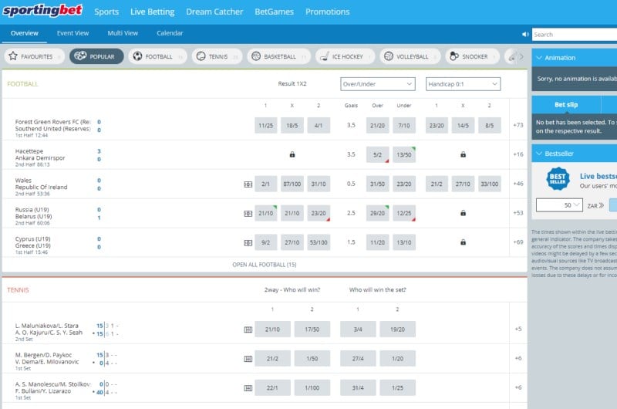Open scoreboard icon for Bergen/Paykoc match

coord(248,359)
